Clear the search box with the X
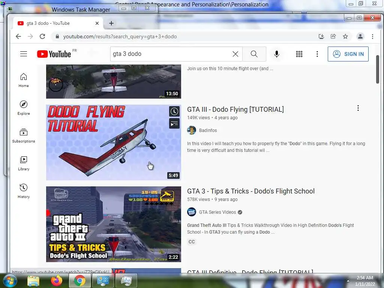Image resolution: width=384 pixels, height=288 pixels. tap(235, 54)
